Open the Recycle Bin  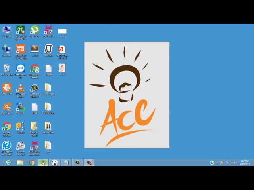coord(7,70)
